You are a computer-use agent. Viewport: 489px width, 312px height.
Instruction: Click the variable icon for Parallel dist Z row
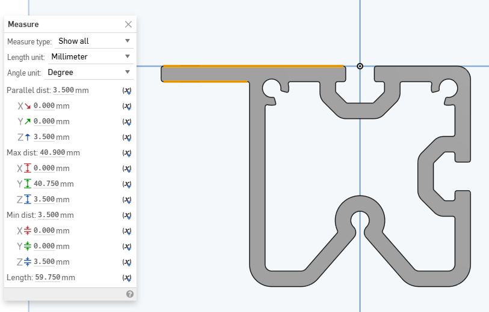point(127,137)
